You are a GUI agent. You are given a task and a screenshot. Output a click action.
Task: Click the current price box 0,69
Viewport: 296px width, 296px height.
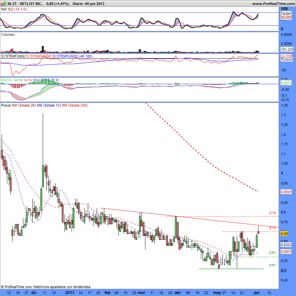[x=284, y=234]
